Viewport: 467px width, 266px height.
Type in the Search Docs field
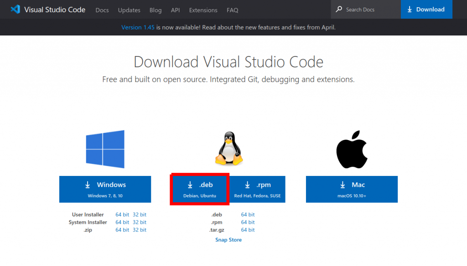(x=369, y=10)
